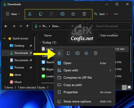Click Copy icon in the context menu
Screen dimensions: 134x108
point(68,53)
